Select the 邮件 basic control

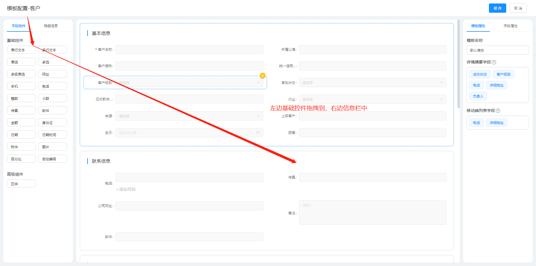click(x=53, y=110)
